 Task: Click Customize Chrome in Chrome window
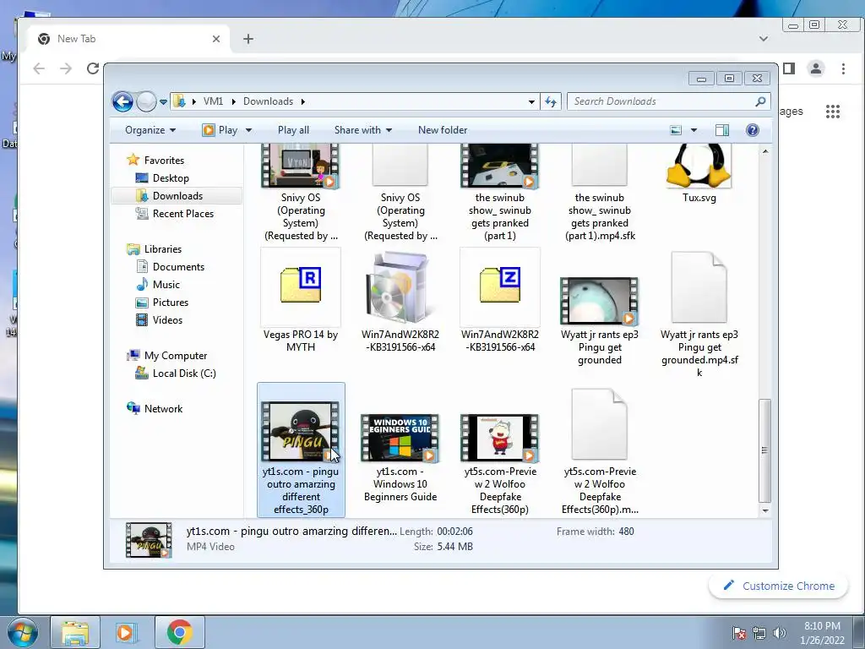(x=778, y=586)
